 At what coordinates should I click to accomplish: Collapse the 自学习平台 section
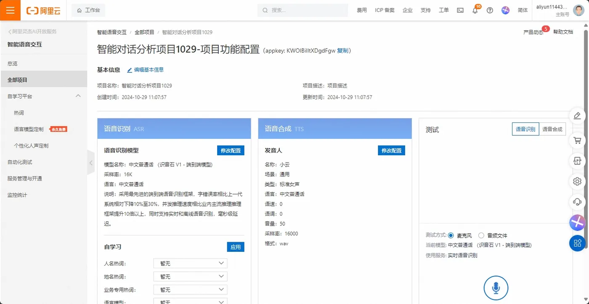(x=78, y=96)
